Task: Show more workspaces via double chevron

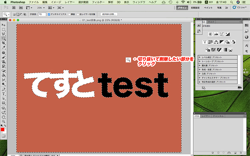Action: [x=226, y=8]
